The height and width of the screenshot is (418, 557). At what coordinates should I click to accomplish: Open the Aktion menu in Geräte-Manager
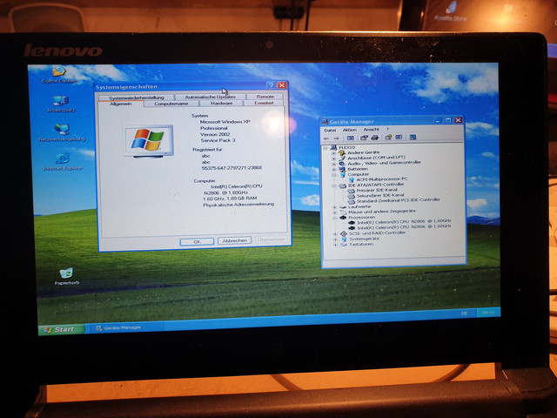(x=350, y=130)
